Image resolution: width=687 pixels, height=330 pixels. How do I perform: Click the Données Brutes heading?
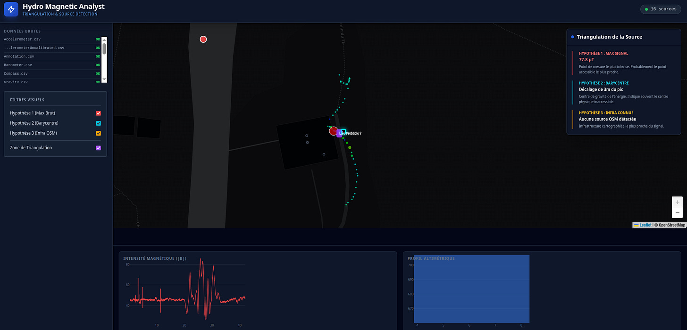click(22, 31)
